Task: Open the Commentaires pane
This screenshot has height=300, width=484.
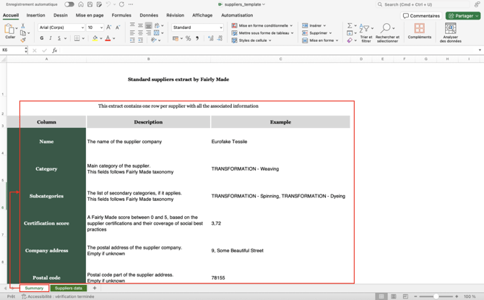Action: click(421, 15)
